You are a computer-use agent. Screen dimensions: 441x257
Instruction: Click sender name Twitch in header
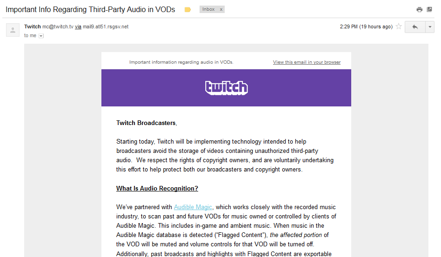33,27
